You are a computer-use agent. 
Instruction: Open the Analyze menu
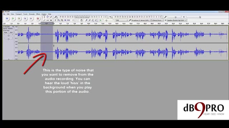pyautogui.click(x=44, y=14)
